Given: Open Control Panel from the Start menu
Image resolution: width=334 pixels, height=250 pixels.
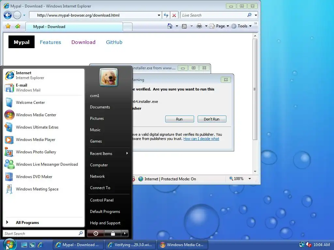Looking at the screenshot, I should (109, 200).
